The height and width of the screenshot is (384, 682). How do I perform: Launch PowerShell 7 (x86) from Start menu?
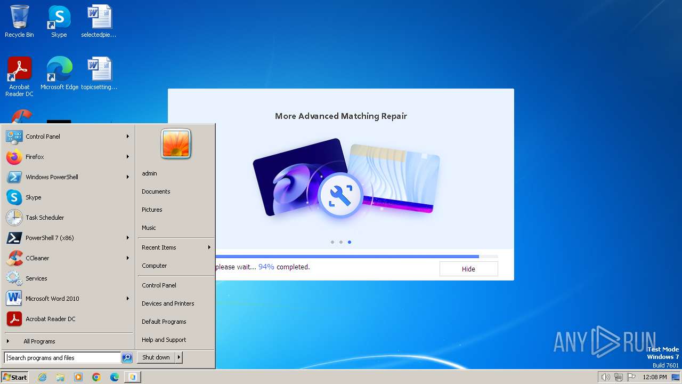click(68, 238)
